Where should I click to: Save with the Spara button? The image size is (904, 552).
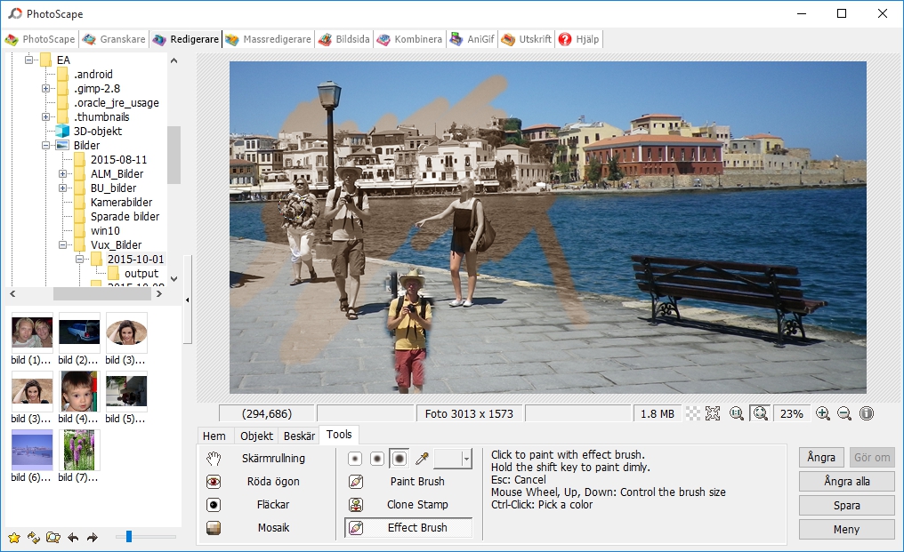846,505
